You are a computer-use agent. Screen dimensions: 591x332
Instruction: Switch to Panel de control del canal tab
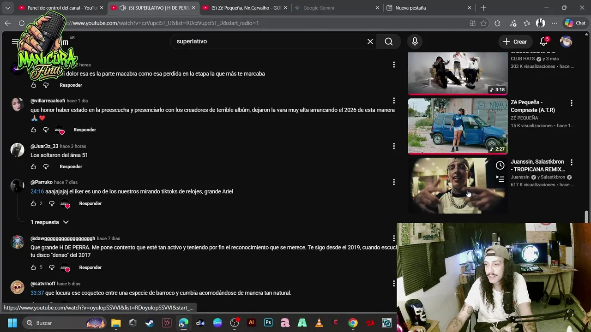click(x=61, y=8)
